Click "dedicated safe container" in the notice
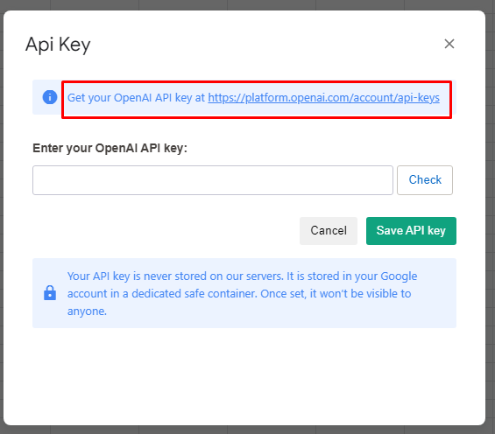This screenshot has width=495, height=434. pos(194,294)
